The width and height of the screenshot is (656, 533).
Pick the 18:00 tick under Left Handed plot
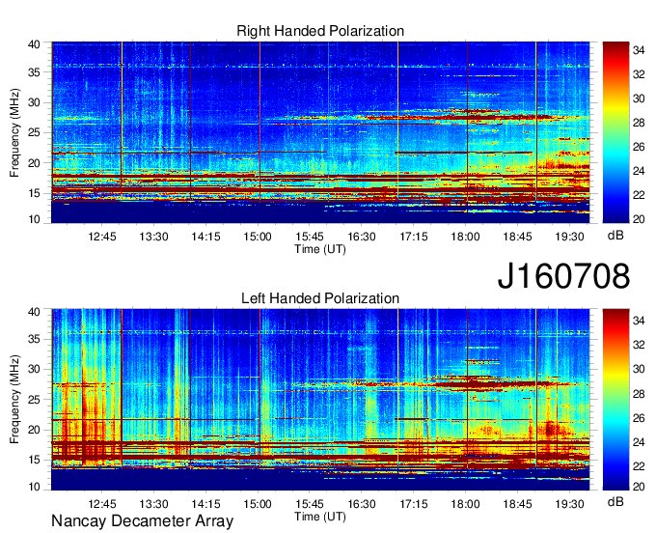click(x=465, y=504)
